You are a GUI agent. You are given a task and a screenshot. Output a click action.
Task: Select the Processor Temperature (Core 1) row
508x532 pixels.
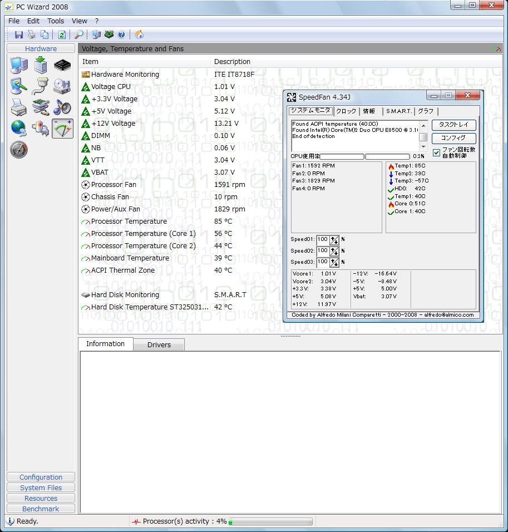(x=143, y=234)
